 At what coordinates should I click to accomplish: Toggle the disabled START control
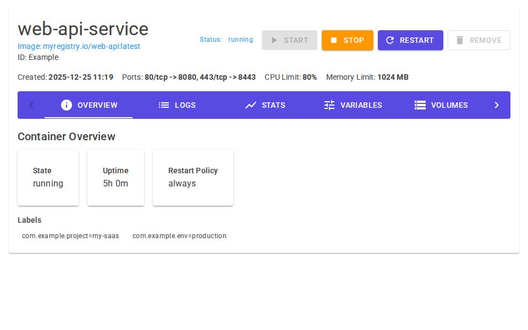point(289,40)
